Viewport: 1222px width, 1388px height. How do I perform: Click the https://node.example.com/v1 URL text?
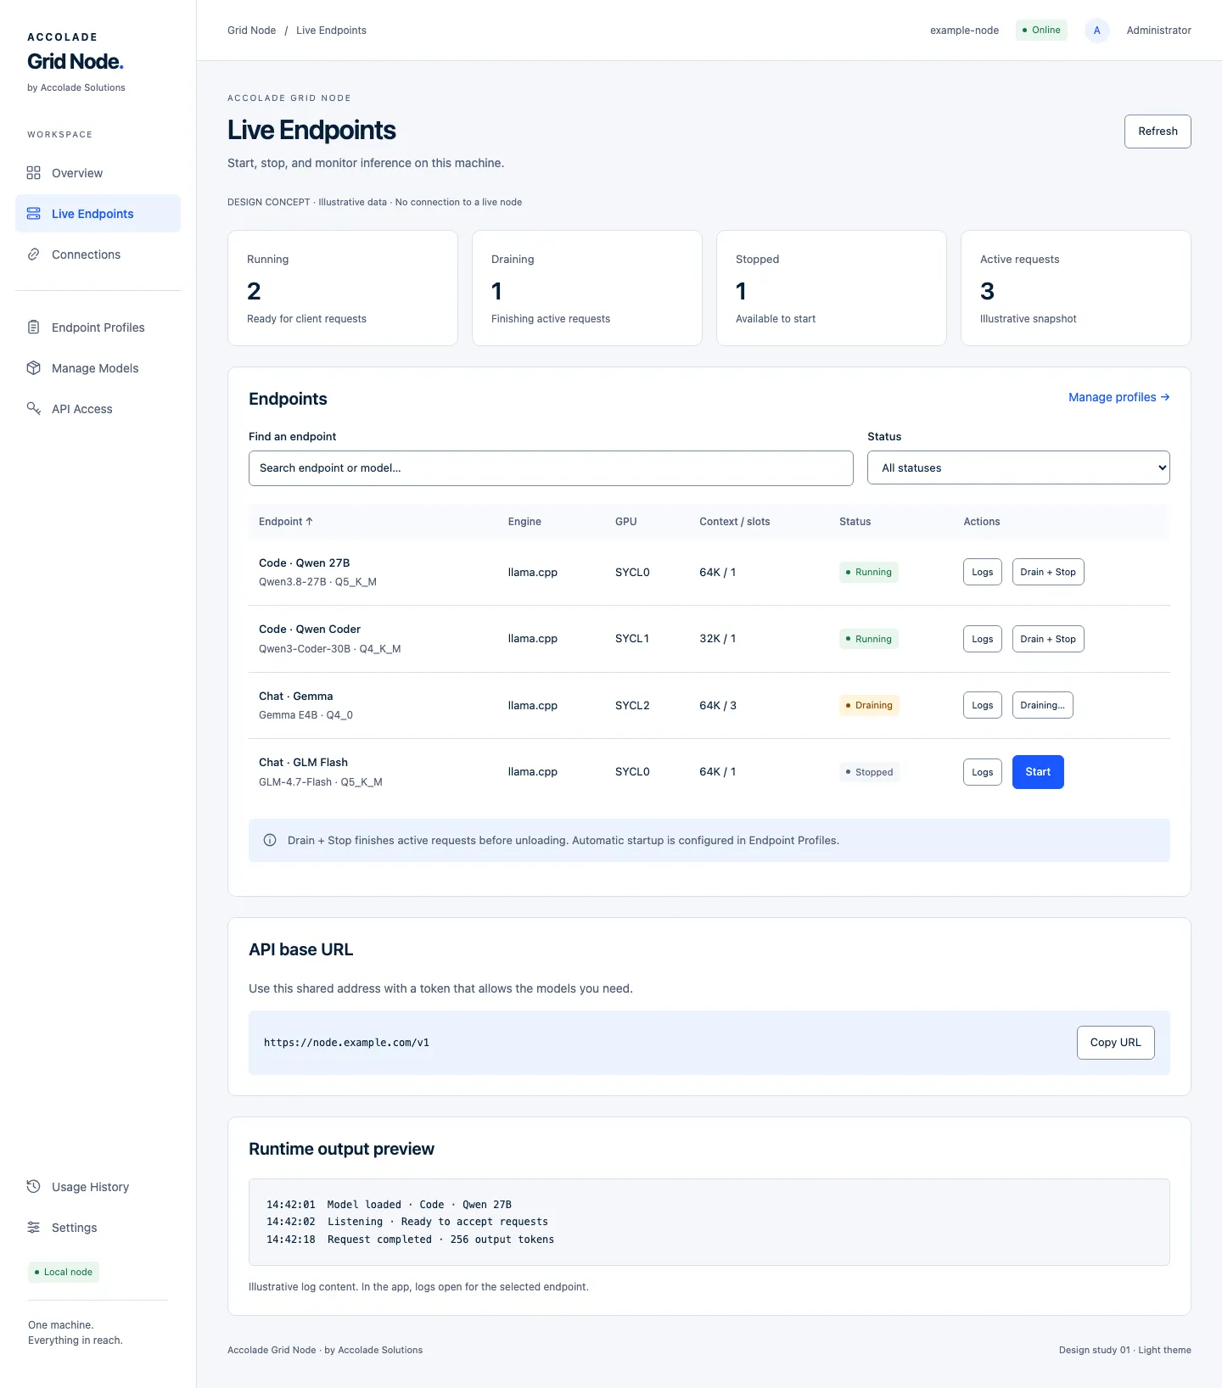pos(346,1043)
